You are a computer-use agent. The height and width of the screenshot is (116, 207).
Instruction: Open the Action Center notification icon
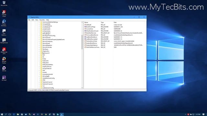(x=203, y=114)
